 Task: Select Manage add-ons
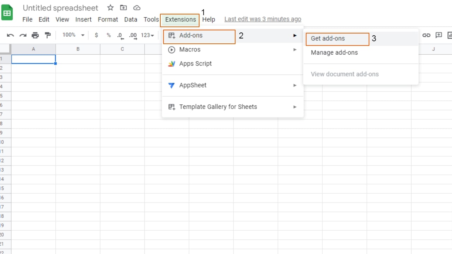[x=361, y=53]
